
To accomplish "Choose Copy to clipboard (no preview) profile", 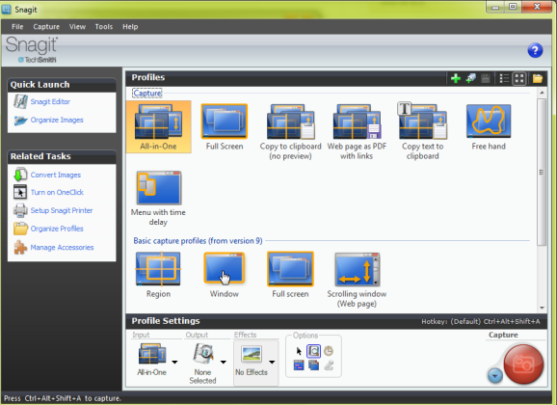I will point(291,131).
